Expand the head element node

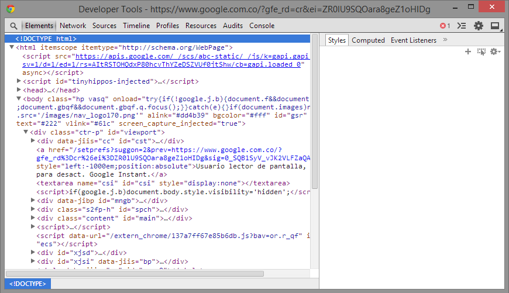pyautogui.click(x=19, y=89)
